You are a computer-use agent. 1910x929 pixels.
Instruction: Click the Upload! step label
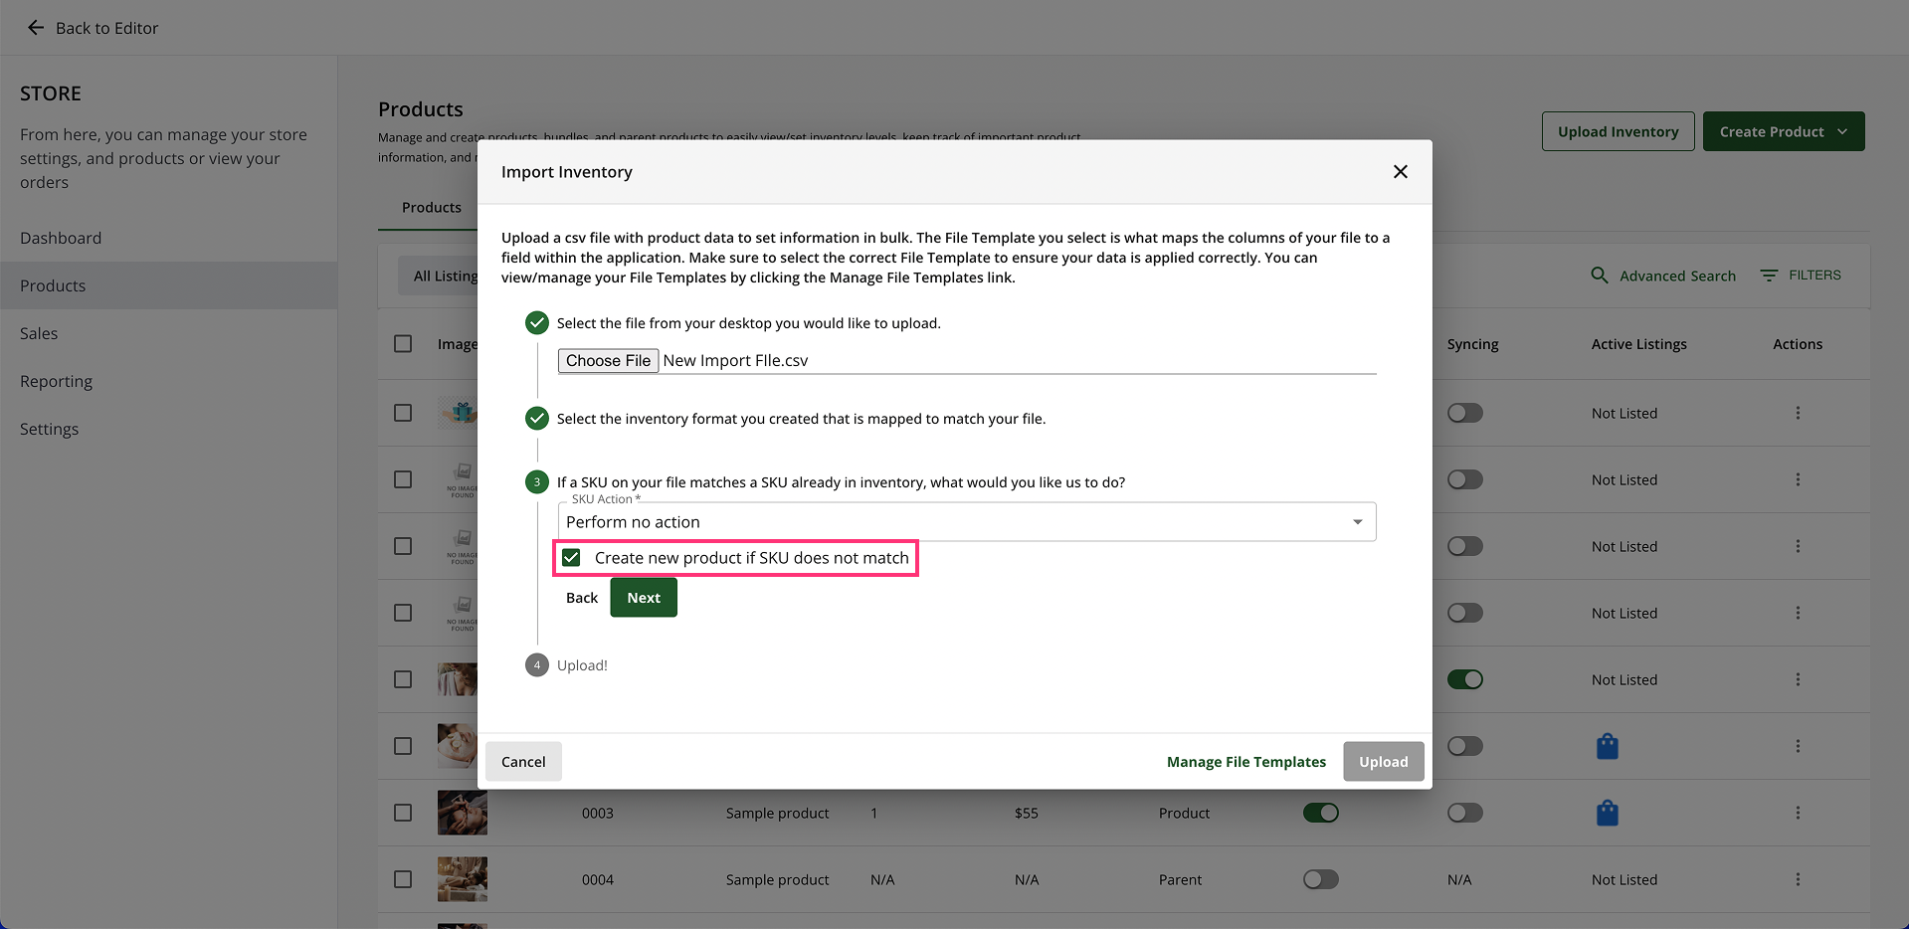582,665
